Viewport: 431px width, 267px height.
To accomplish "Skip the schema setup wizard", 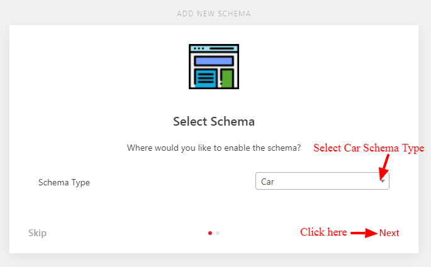I will [x=37, y=233].
